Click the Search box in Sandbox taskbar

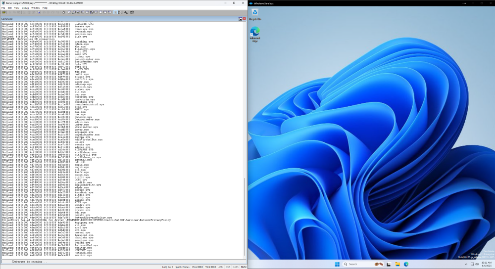click(363, 264)
